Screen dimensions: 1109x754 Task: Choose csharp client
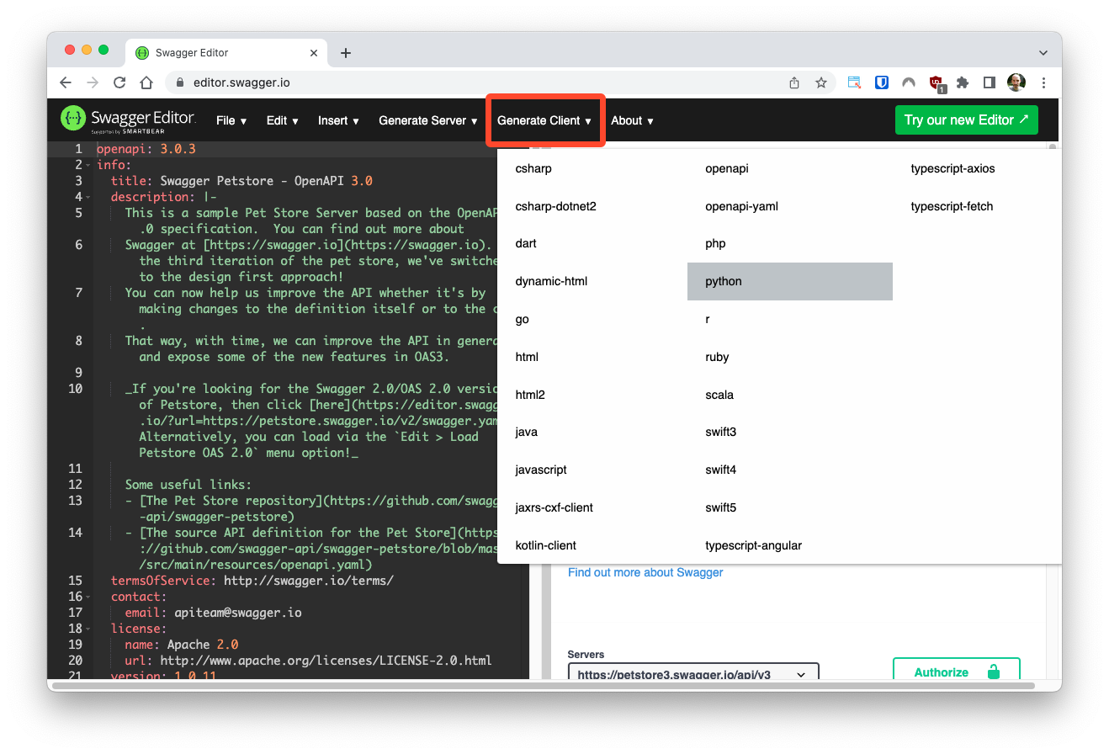click(x=592, y=168)
